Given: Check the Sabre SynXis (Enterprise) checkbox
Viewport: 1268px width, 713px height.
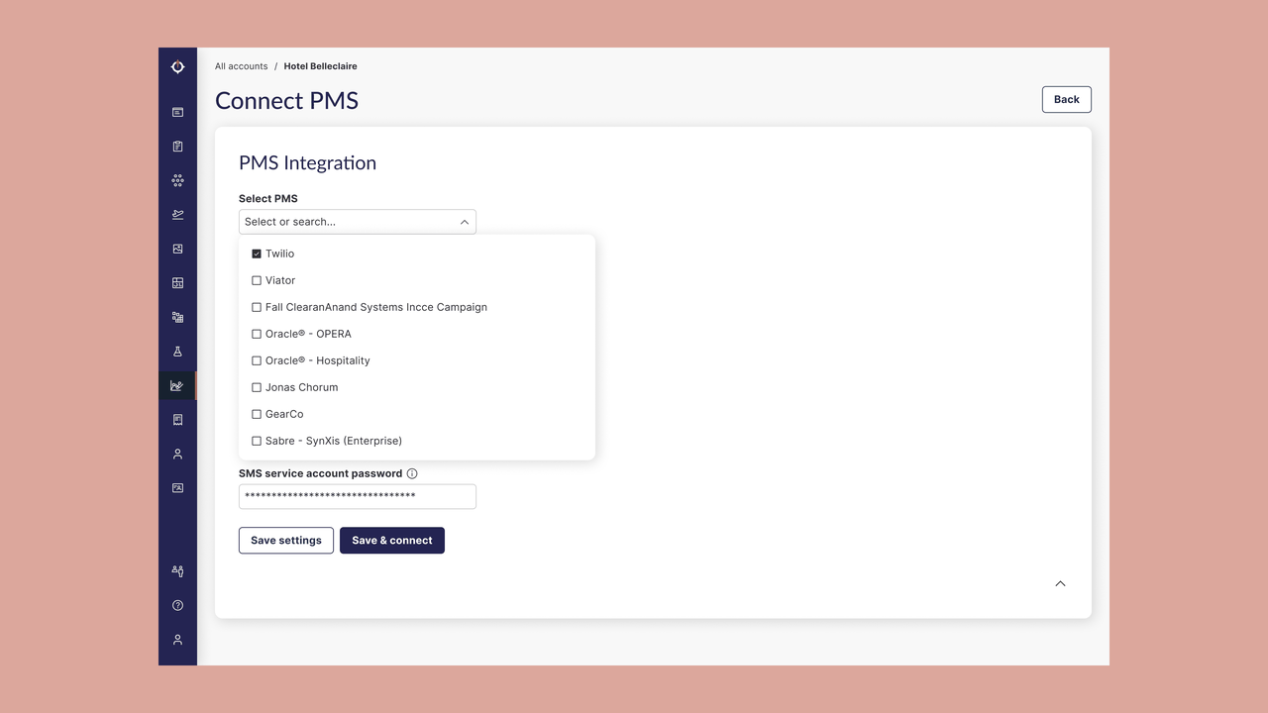Looking at the screenshot, I should click(x=257, y=441).
